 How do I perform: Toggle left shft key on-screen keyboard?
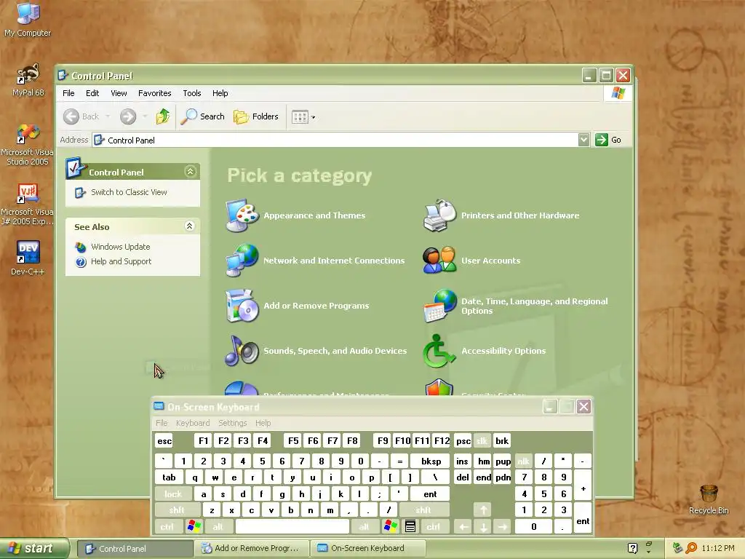tap(177, 510)
